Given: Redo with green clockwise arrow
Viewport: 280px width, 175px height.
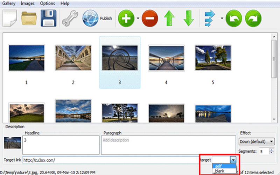Looking at the screenshot, I should [253, 19].
